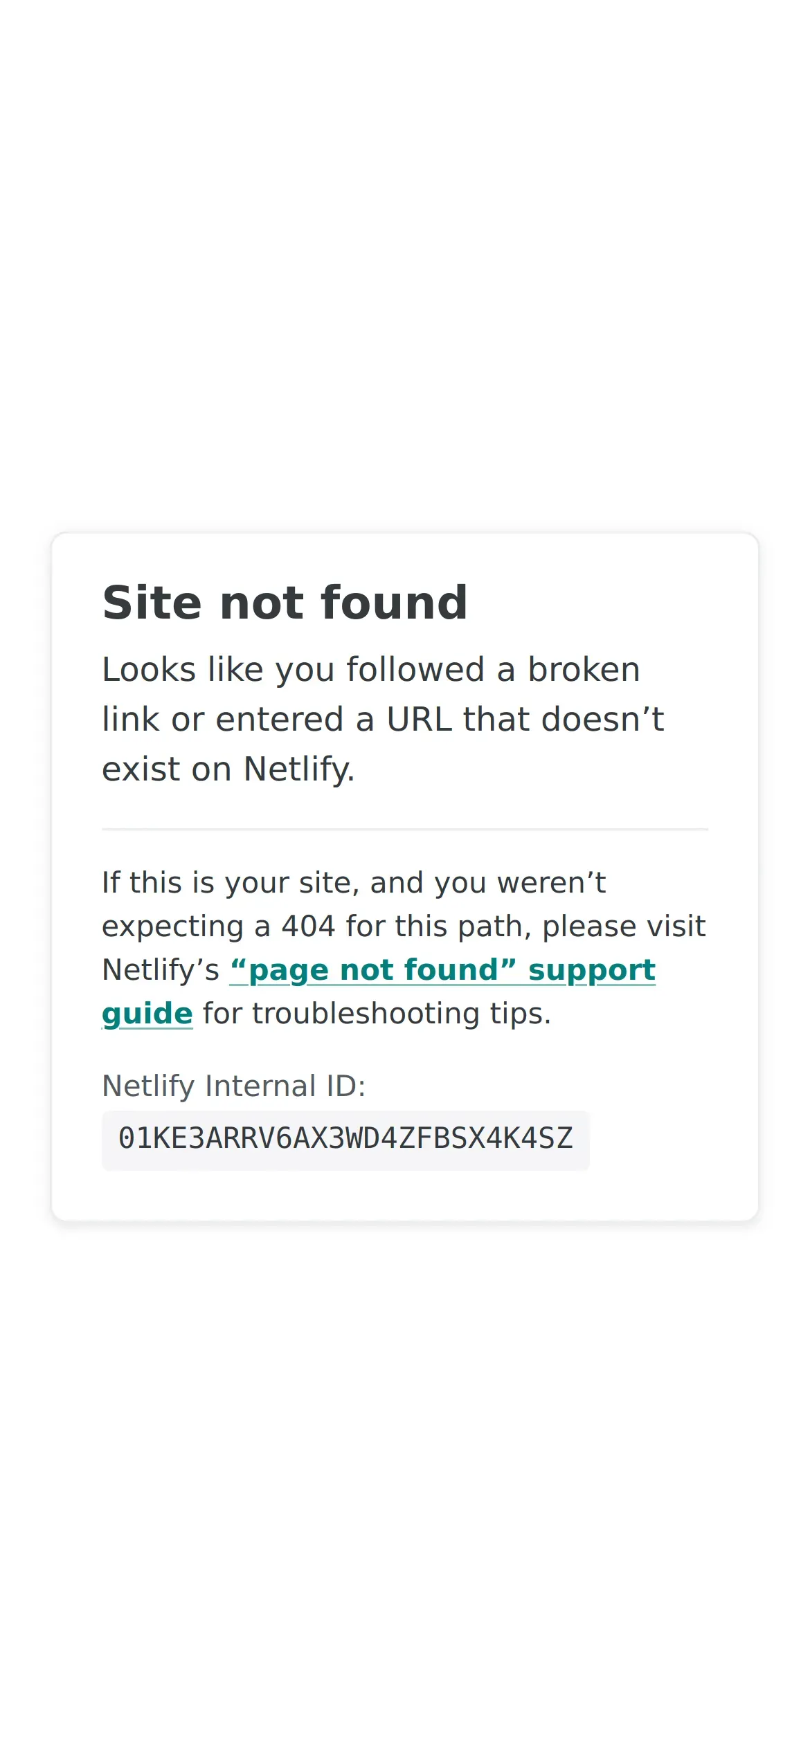Click the "Netlify Internal ID:" label
The width and height of the screenshot is (810, 1752).
tap(233, 1086)
